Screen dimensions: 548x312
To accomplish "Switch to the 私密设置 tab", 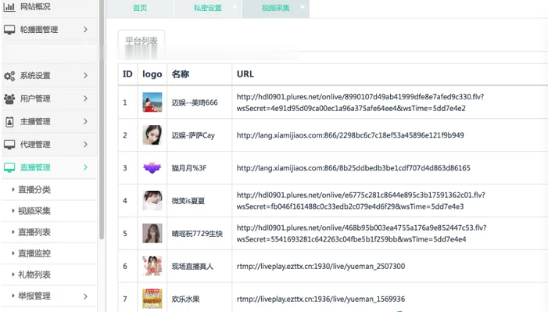I will tap(208, 8).
